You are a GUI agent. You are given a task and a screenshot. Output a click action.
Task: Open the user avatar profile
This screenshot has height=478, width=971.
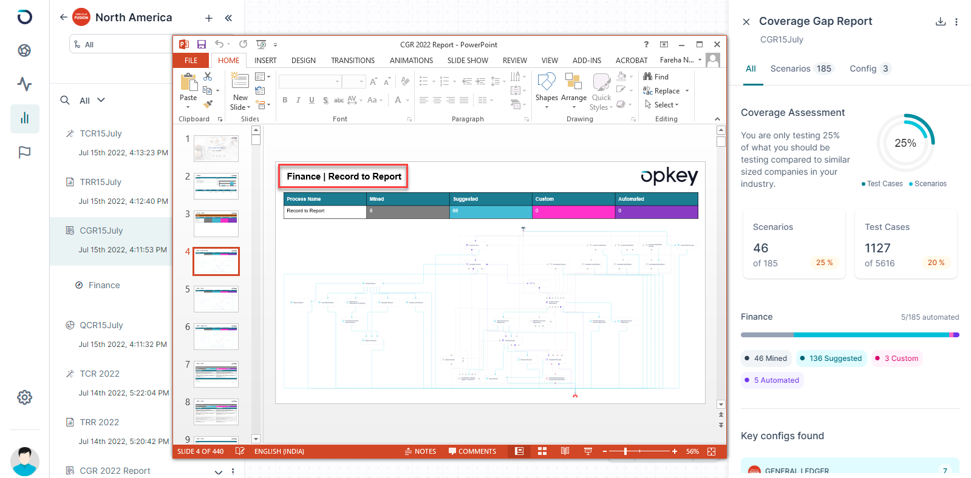[x=25, y=462]
